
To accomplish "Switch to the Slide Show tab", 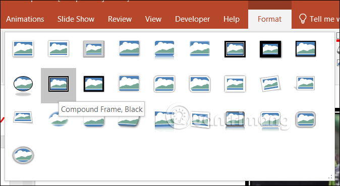I will point(76,19).
